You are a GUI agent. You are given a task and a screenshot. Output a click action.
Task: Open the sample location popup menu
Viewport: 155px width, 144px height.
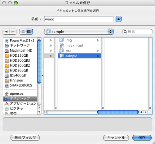pos(79,32)
